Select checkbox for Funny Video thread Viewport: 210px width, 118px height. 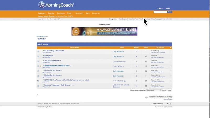click(171, 56)
